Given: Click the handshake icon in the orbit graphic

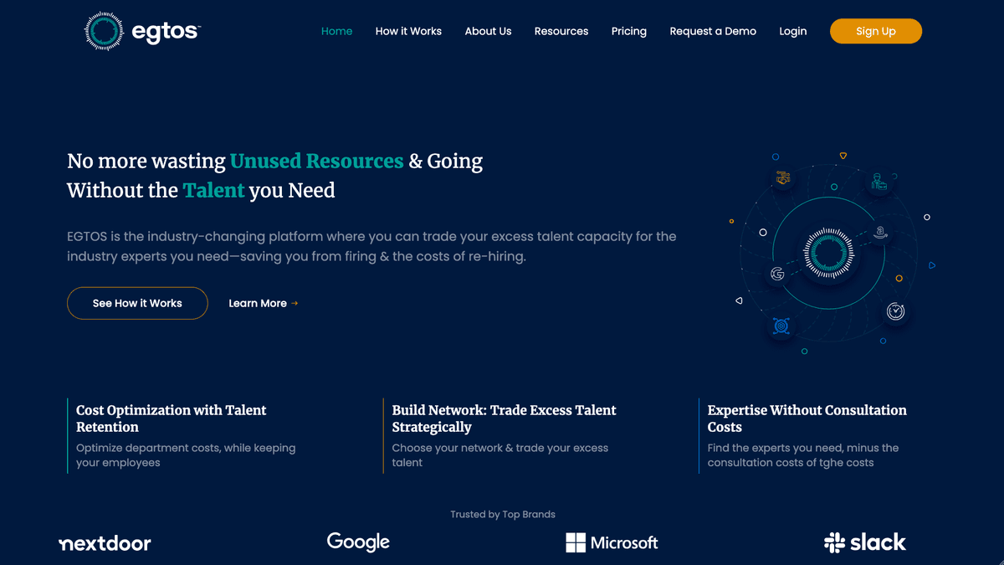Looking at the screenshot, I should [783, 177].
